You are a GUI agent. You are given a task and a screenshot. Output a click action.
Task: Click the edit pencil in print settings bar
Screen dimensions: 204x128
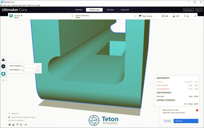195,16
